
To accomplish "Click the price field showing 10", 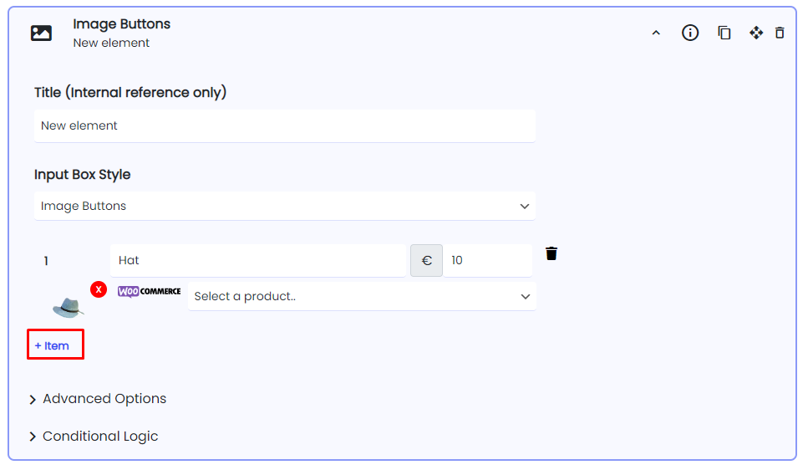I will tap(487, 261).
